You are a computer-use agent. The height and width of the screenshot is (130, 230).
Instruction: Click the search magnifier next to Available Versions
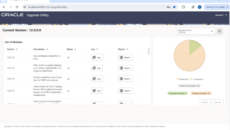tap(219, 31)
